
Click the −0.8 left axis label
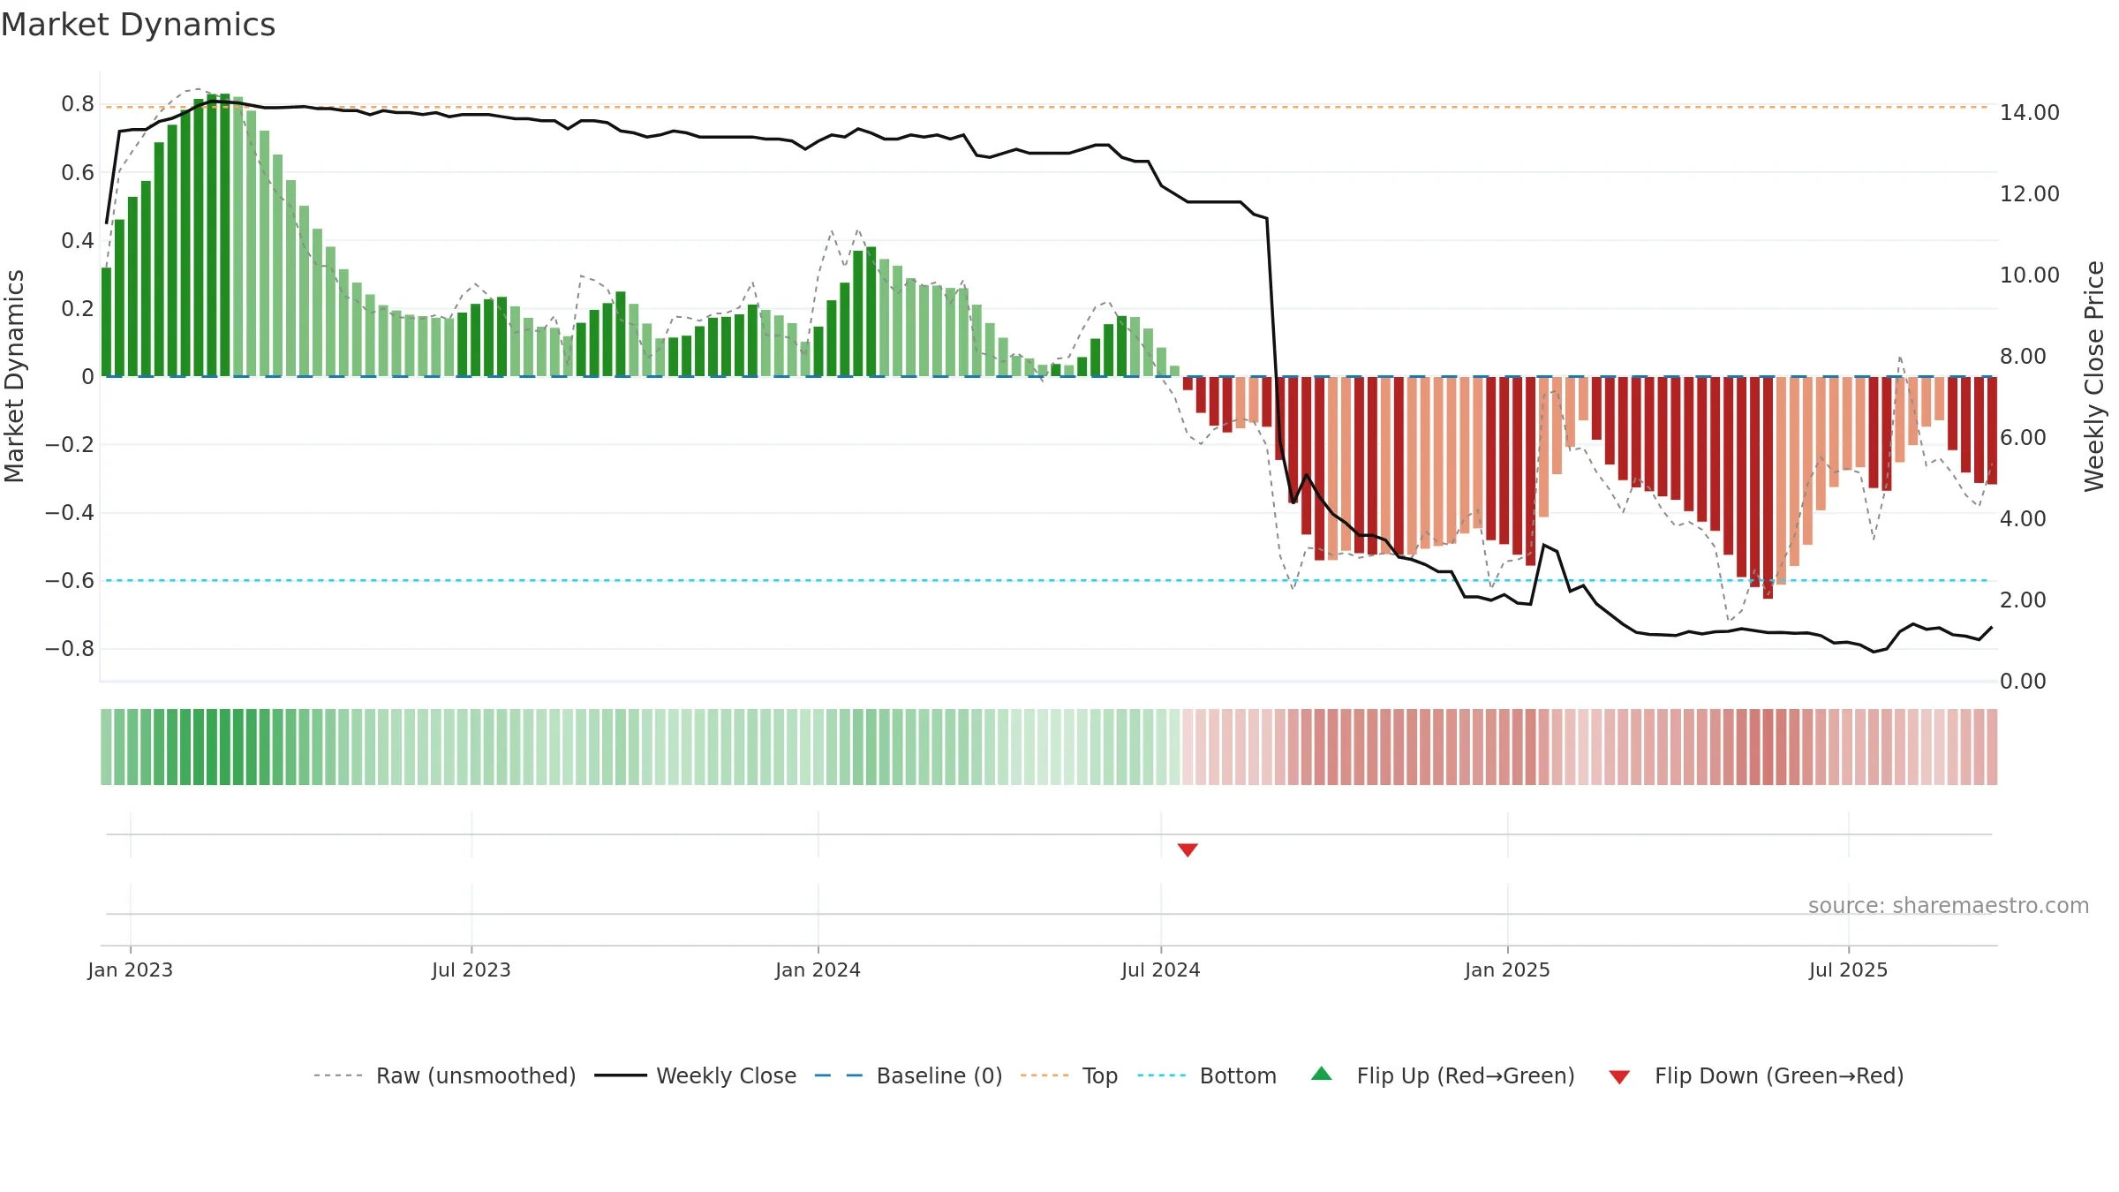(70, 649)
